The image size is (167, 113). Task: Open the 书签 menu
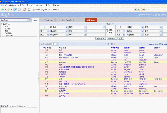[38, 5]
